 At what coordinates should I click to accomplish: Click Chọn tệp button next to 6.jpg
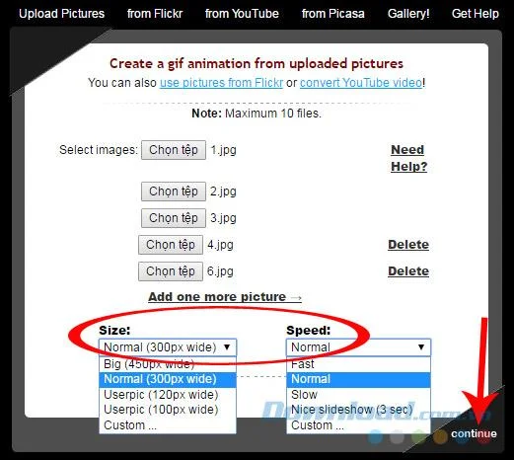(x=171, y=271)
